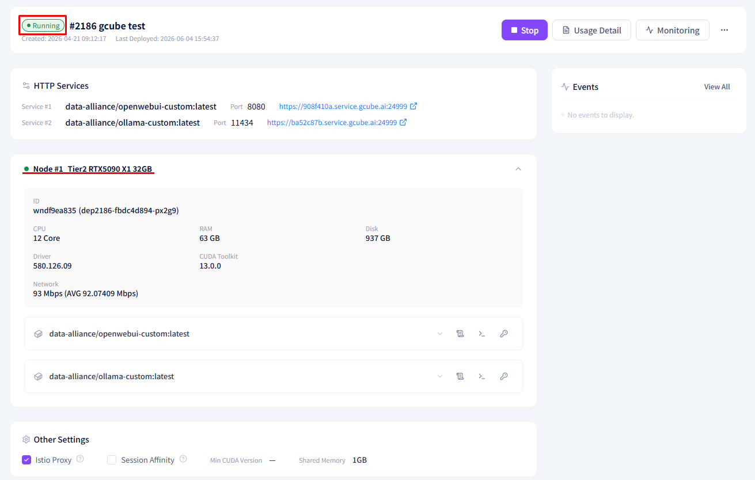
Task: Open terminal icon for openwebui-custom container
Action: [x=482, y=334]
